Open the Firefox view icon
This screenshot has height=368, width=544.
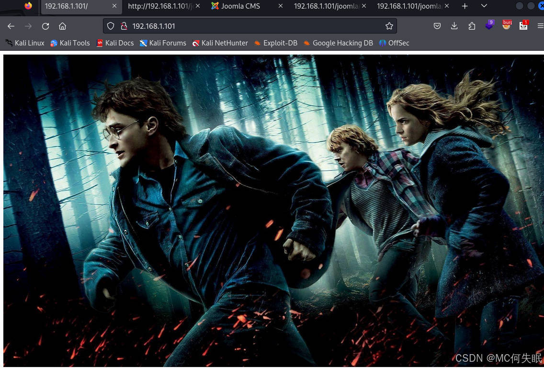(x=28, y=6)
